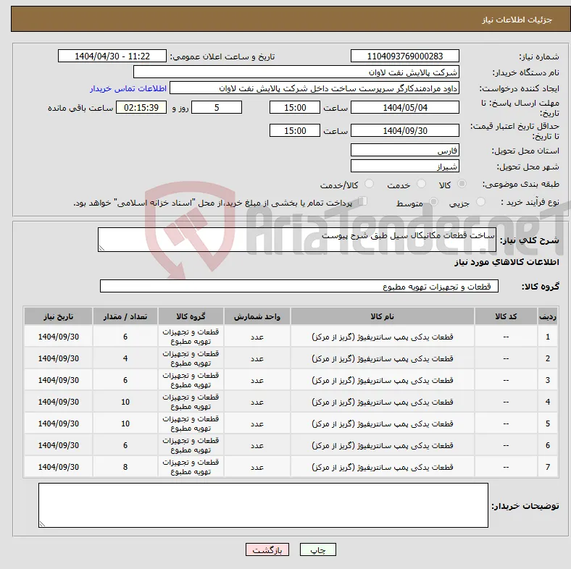The image size is (571, 569).
Task: Select the جزیی purchase type radio
Action: coord(480,202)
